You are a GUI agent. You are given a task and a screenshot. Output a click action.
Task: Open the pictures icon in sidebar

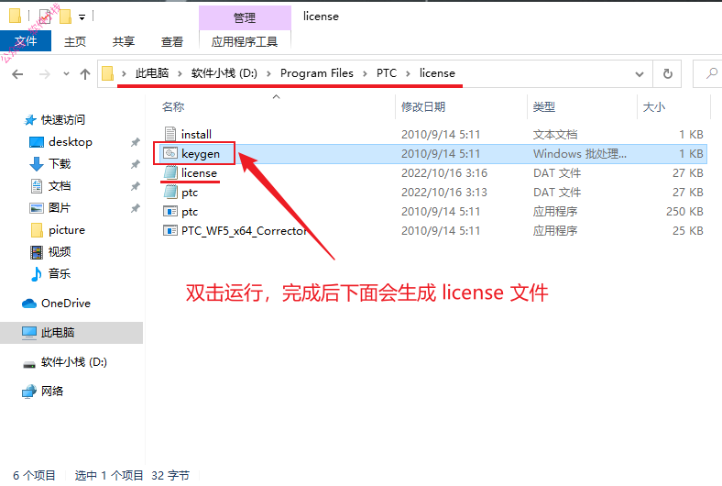(x=37, y=208)
